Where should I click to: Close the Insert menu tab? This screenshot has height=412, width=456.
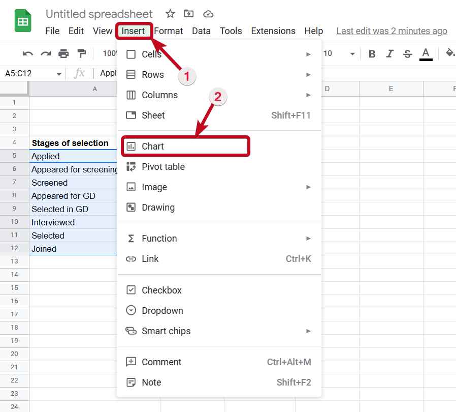(133, 31)
